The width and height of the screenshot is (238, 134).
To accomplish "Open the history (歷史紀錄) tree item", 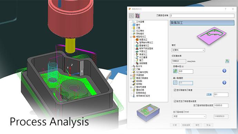I will pos(140,90).
